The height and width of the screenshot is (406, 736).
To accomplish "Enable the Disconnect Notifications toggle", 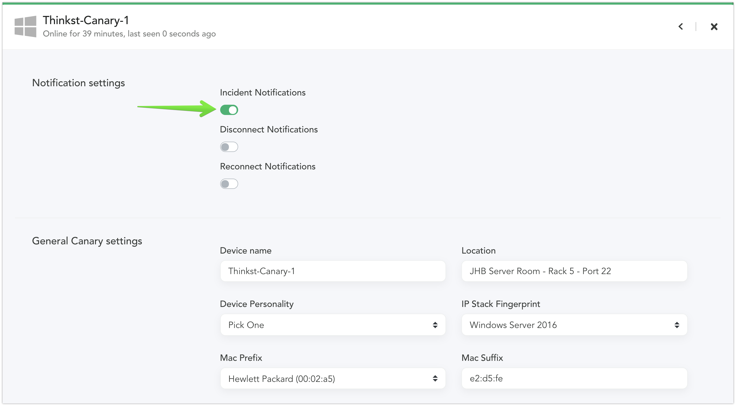I will (229, 146).
